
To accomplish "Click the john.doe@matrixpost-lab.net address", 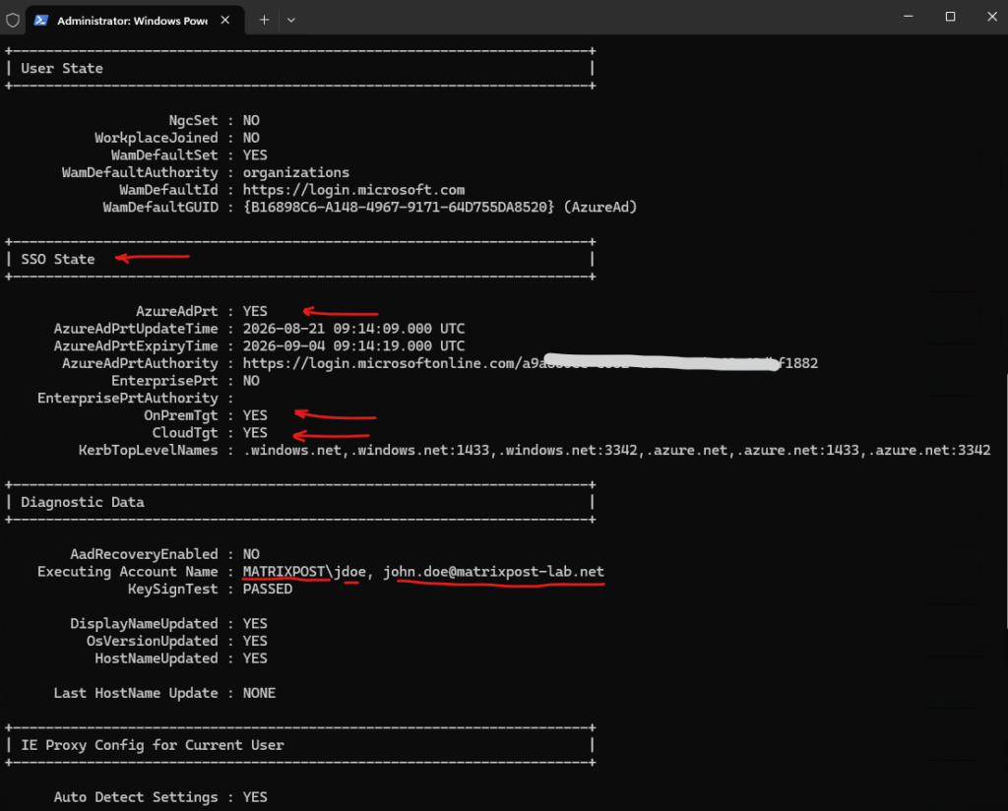I will click(494, 572).
